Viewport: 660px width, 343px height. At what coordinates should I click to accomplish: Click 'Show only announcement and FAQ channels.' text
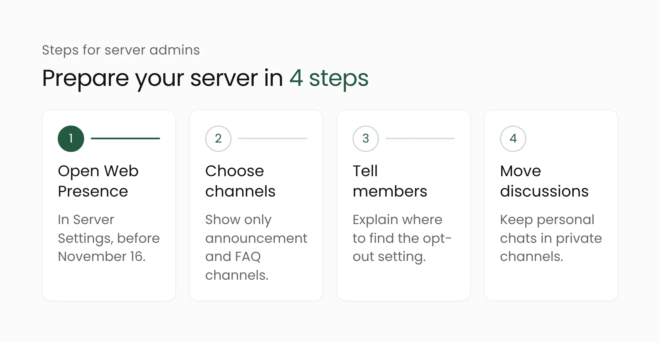256,247
